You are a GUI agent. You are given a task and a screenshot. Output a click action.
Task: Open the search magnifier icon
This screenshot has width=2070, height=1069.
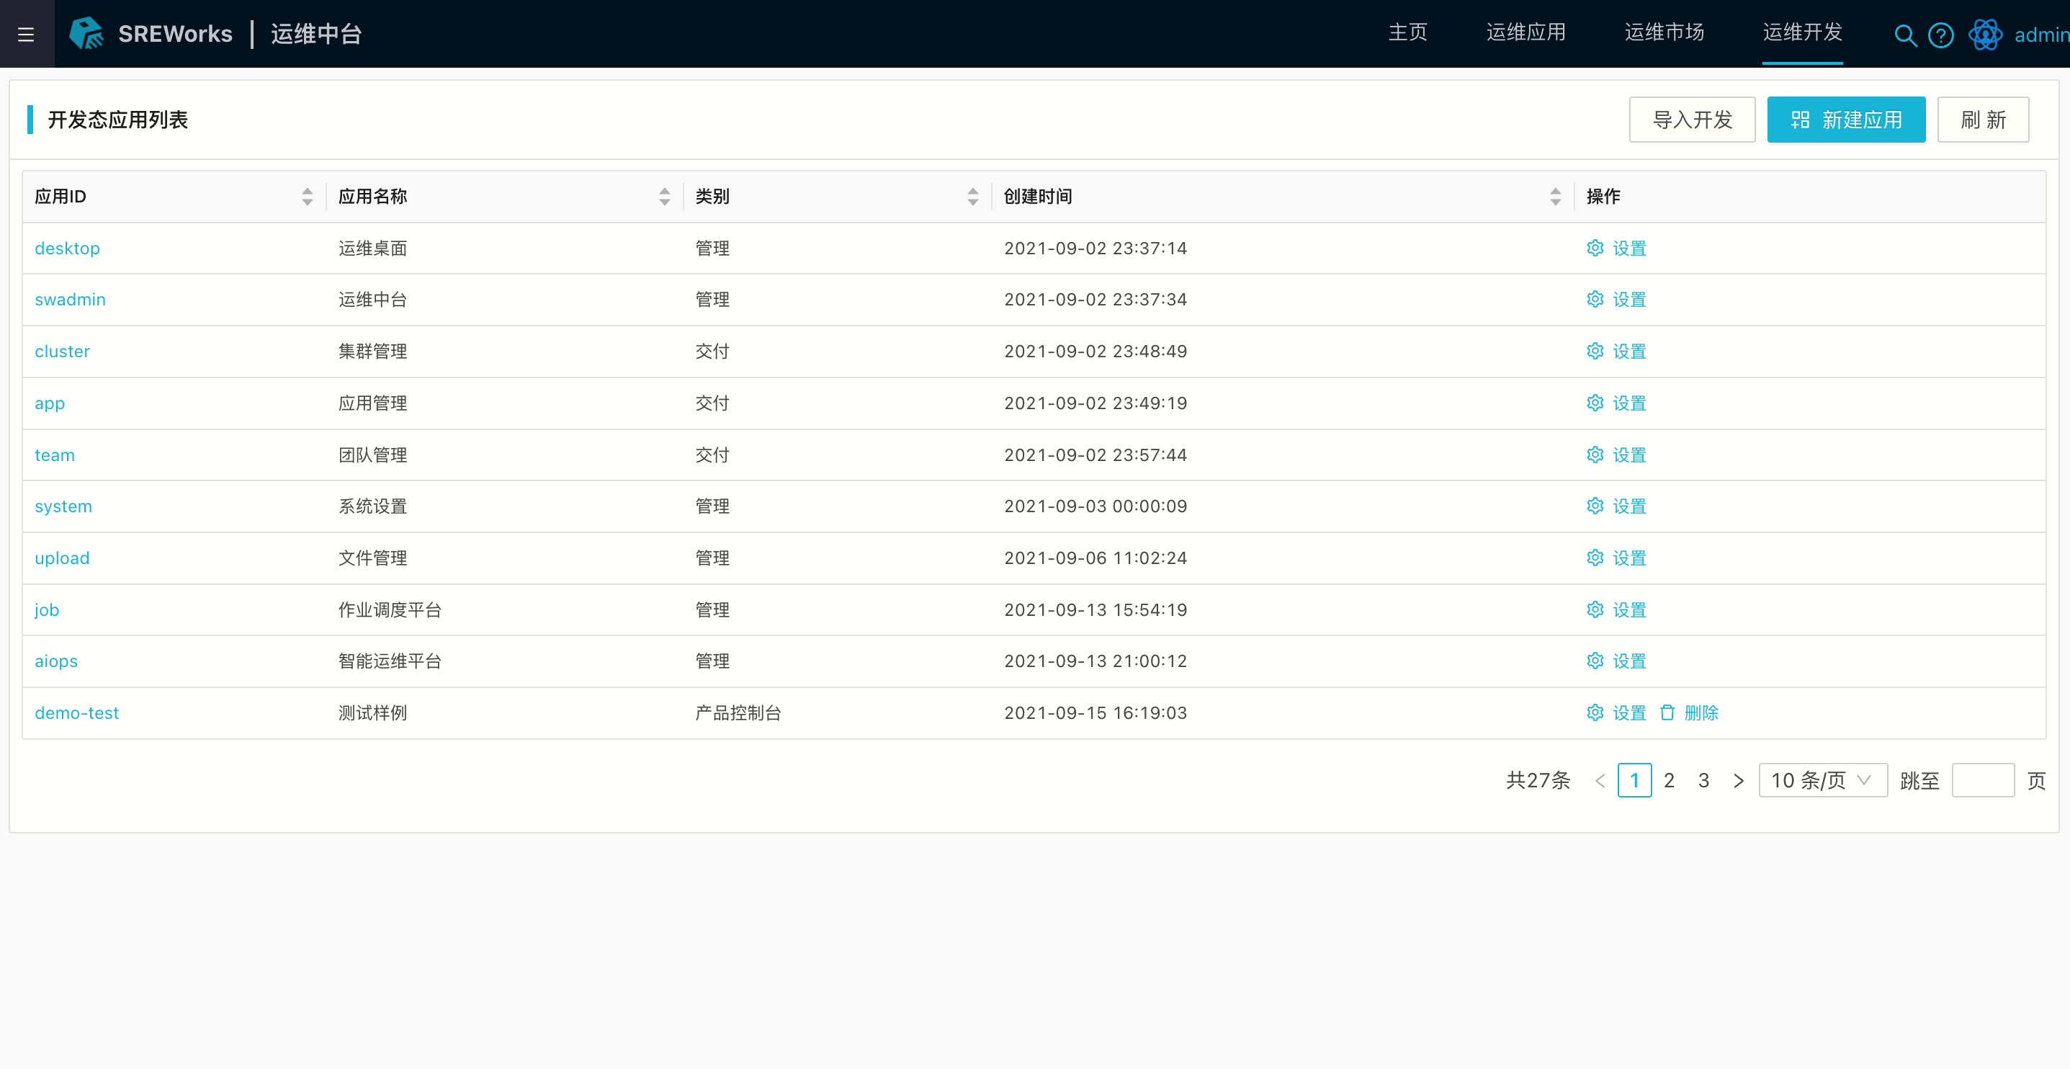pos(1904,35)
